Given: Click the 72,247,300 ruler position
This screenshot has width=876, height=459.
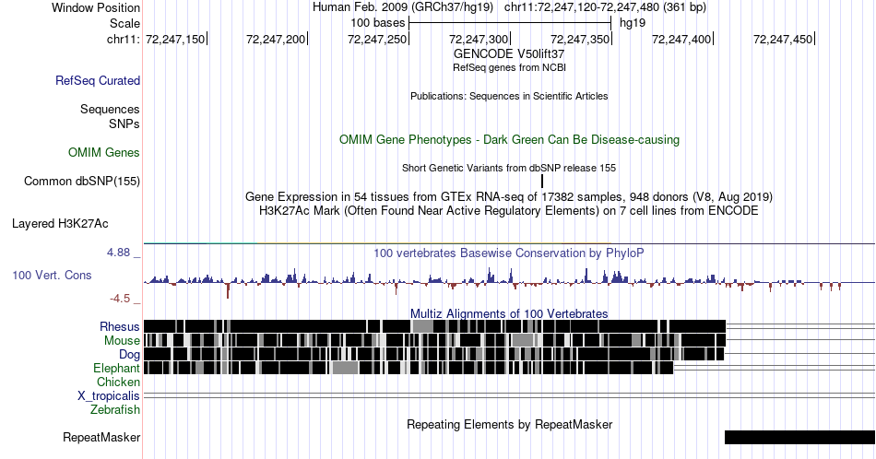Looking at the screenshot, I should tap(479, 39).
